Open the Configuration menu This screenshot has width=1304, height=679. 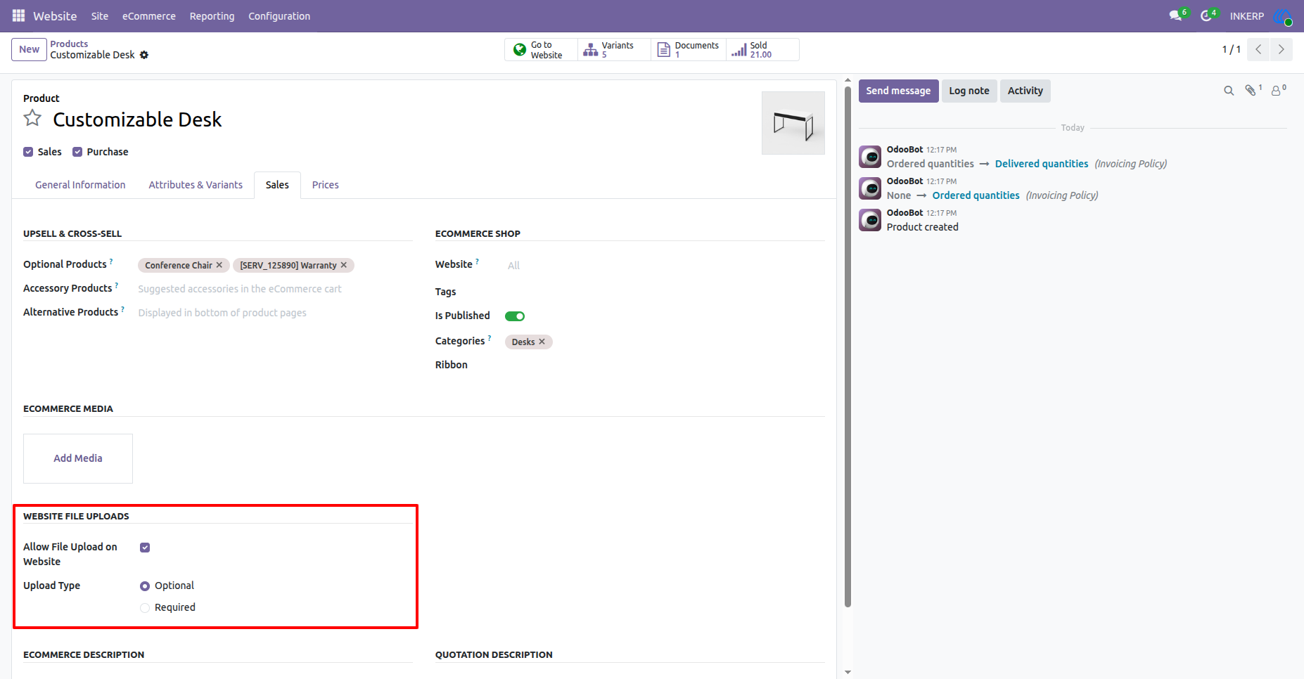279,16
